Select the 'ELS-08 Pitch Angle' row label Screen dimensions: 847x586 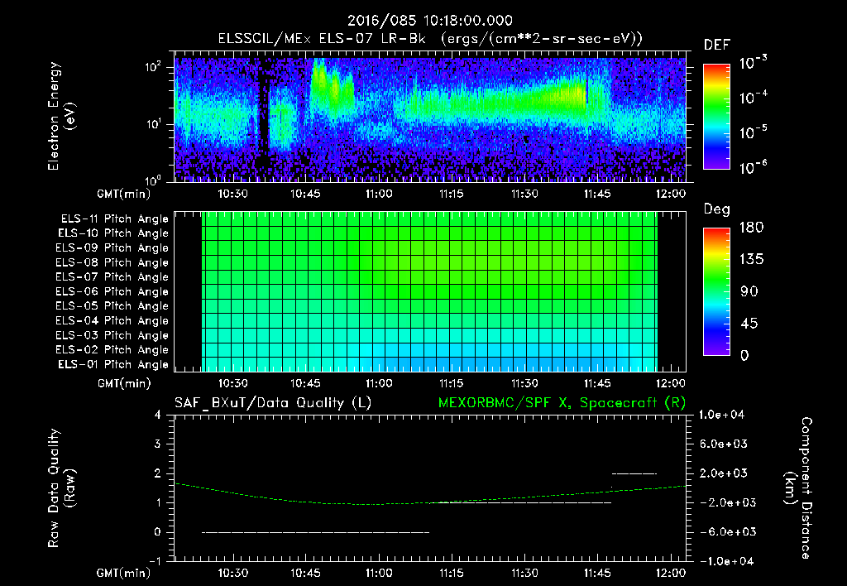coord(112,262)
